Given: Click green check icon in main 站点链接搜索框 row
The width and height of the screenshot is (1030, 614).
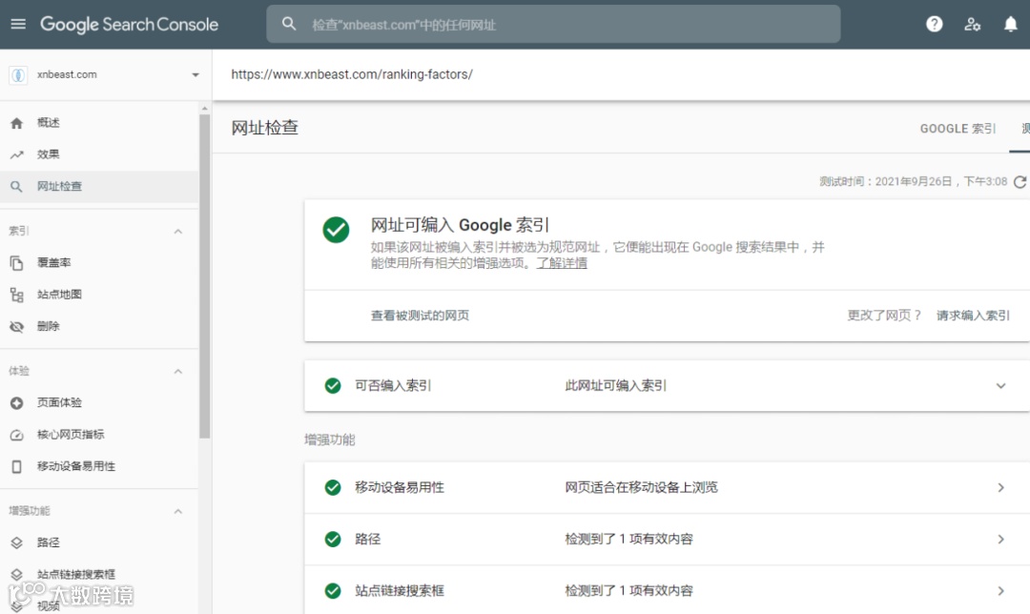Looking at the screenshot, I should tap(333, 590).
